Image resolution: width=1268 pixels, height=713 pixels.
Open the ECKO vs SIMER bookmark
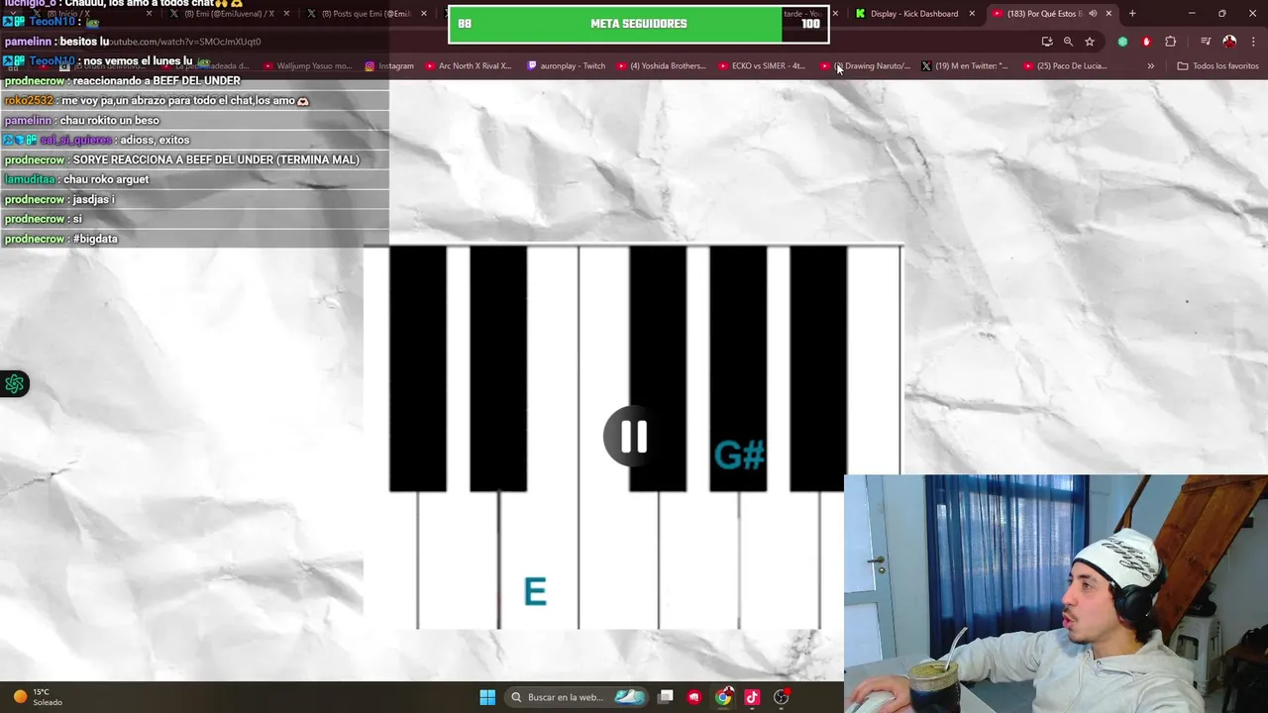(762, 65)
